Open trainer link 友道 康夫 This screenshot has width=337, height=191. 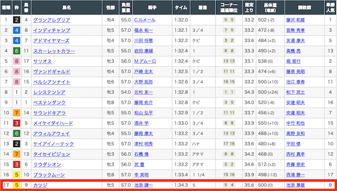coord(295,41)
